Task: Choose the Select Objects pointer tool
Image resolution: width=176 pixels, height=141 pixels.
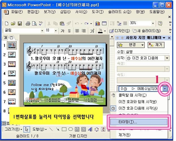Action: [27, 129]
